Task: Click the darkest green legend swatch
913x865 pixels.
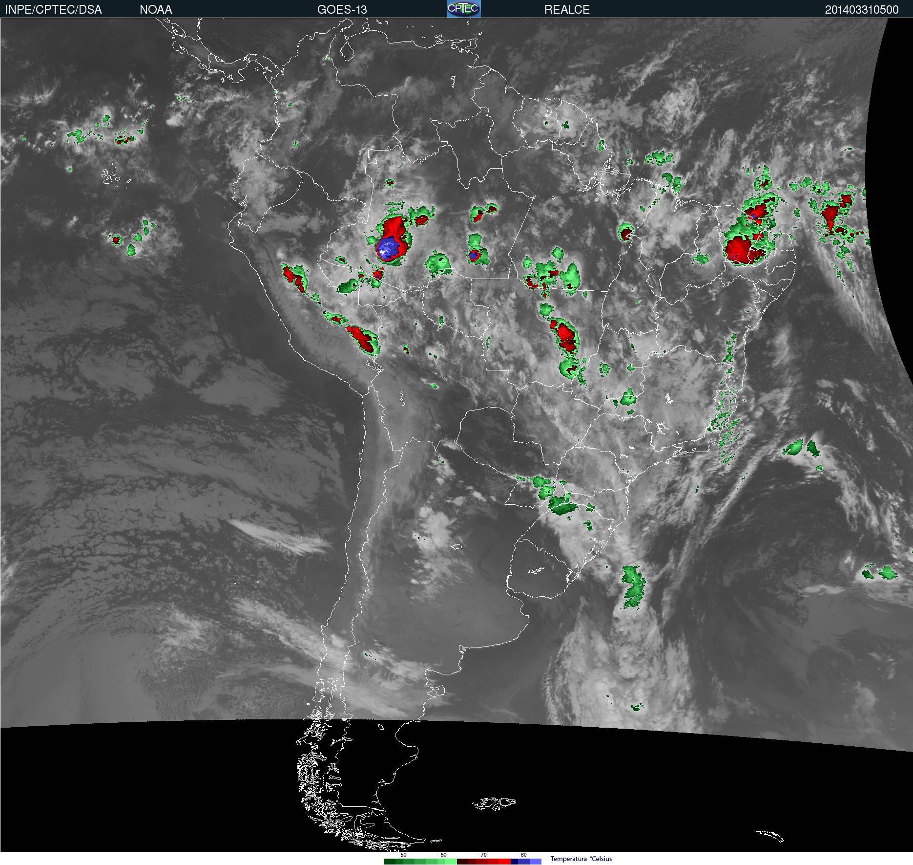Action: (x=390, y=862)
